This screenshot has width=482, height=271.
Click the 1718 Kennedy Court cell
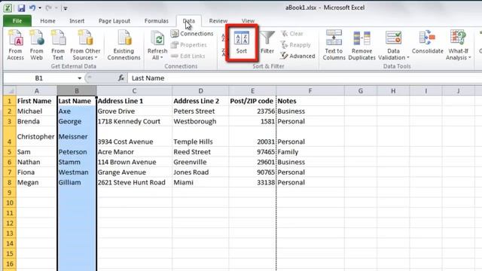click(134, 121)
